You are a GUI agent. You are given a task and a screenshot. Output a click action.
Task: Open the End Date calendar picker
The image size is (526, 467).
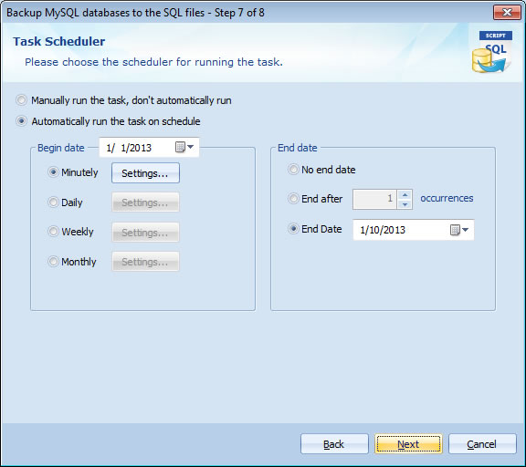click(x=459, y=230)
